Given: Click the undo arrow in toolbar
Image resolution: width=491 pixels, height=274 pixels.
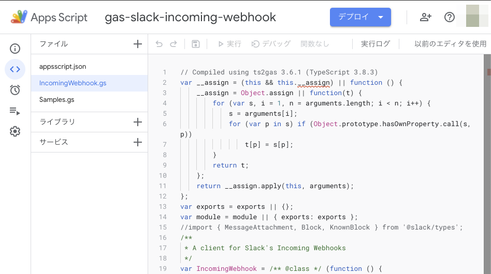Looking at the screenshot, I should 159,44.
